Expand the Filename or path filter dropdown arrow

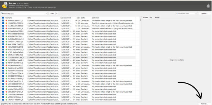(196, 14)
